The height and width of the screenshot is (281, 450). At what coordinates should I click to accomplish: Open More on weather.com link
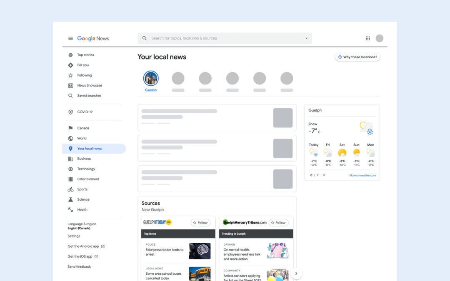point(362,176)
